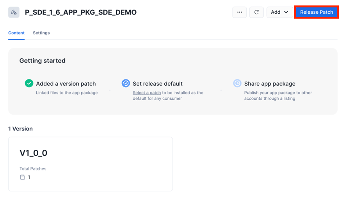
Task: Expand the Add dropdown menu
Action: tap(279, 12)
